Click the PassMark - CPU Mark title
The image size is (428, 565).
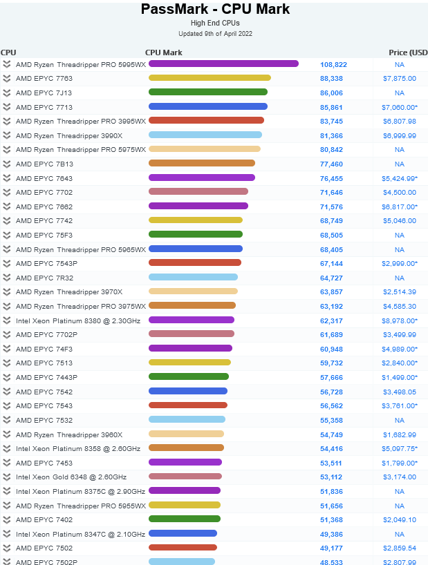click(x=215, y=10)
